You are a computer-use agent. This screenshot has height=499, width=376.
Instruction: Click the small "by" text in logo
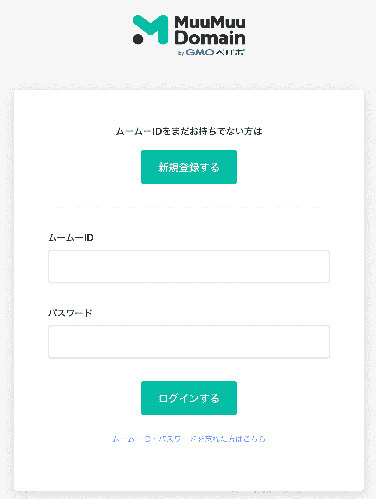[181, 53]
